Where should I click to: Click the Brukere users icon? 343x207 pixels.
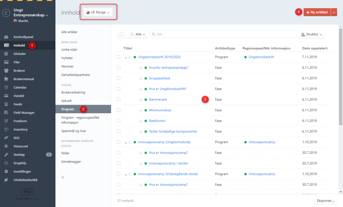[6, 70]
